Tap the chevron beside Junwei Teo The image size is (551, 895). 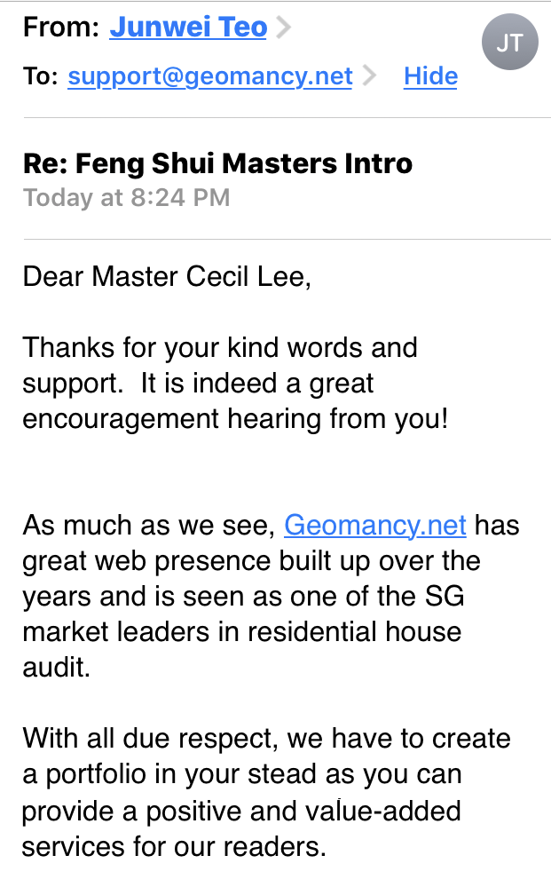point(283,28)
